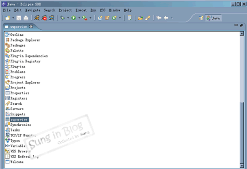Click the vertical scrollbar thumb
247x169 pixels.
(242, 133)
